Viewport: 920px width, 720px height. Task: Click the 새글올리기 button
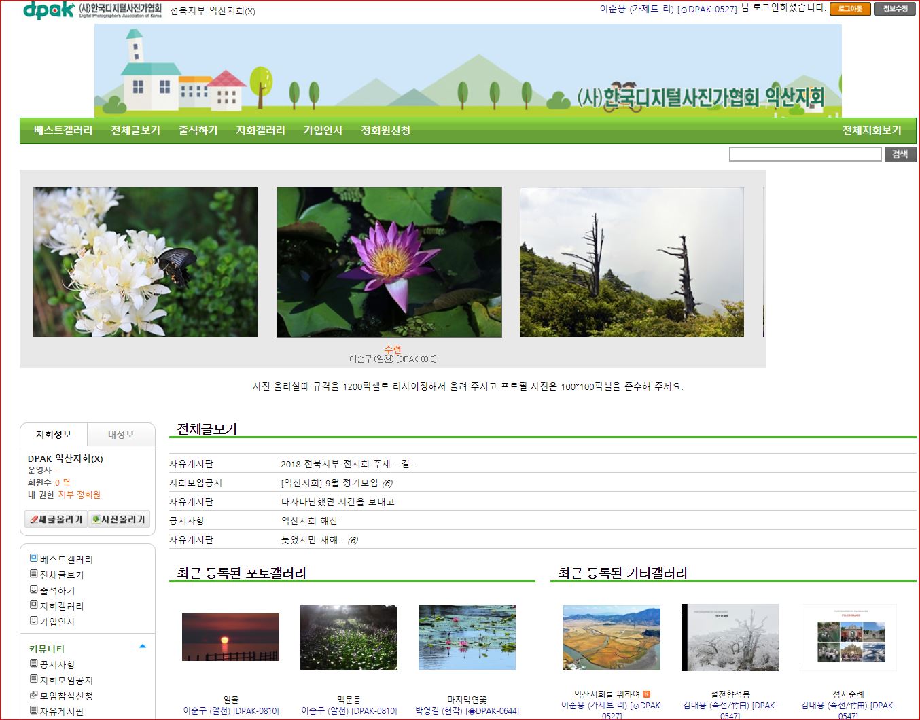[x=56, y=519]
